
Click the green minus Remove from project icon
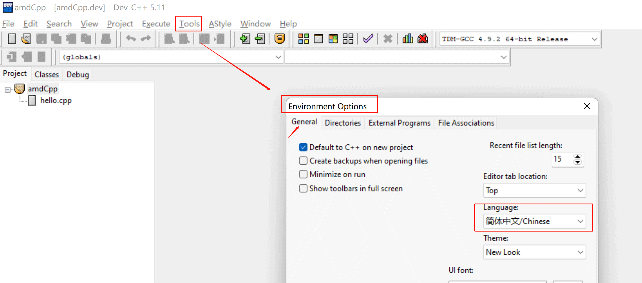(x=260, y=39)
